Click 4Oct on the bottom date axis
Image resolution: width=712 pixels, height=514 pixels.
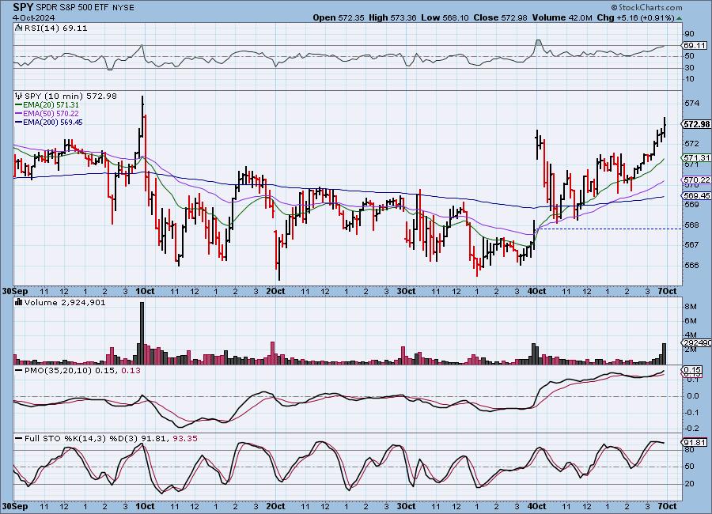coord(536,506)
